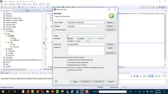Image resolution: width=168 pixels, height=94 pixels.
Task: Select the package modifier radio button
Action: point(77,38)
